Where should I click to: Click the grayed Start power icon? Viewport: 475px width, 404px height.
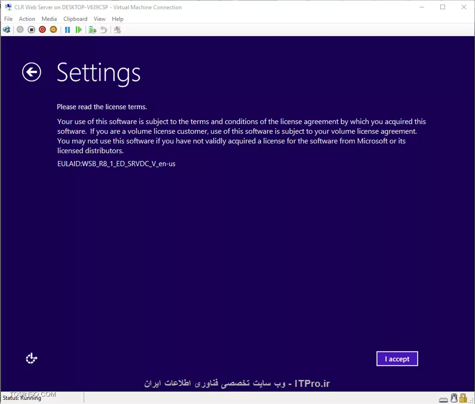(x=20, y=30)
